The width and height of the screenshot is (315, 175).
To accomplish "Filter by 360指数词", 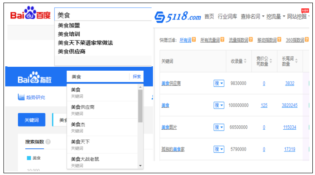I will pos(295,40).
